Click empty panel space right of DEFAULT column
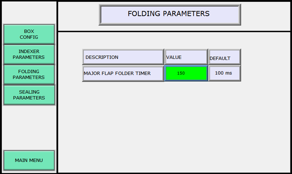Screen dimensions: 292x174 [265, 65]
